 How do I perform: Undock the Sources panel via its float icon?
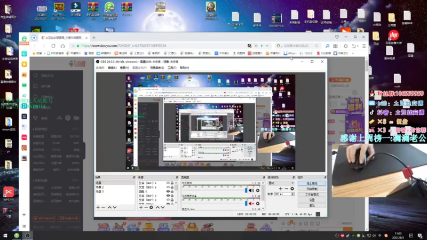(x=177, y=178)
